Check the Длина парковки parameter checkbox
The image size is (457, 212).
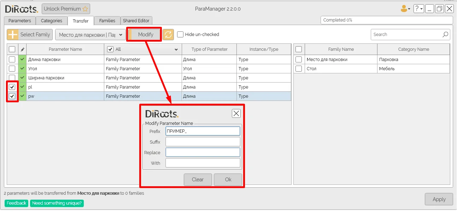pyautogui.click(x=12, y=59)
